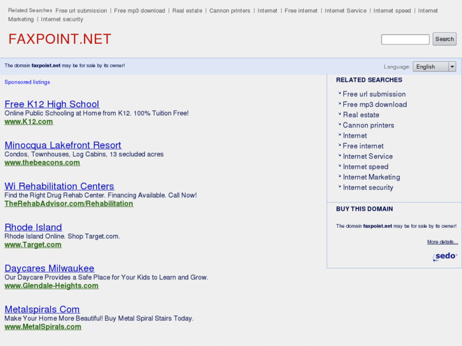The image size is (462, 346).
Task: Open the Minocqua Lakefront Resort listing
Action: pyautogui.click(x=63, y=145)
